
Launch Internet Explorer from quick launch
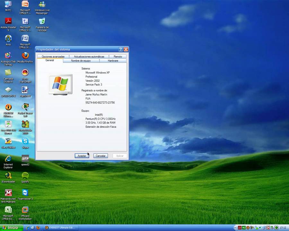(28, 228)
